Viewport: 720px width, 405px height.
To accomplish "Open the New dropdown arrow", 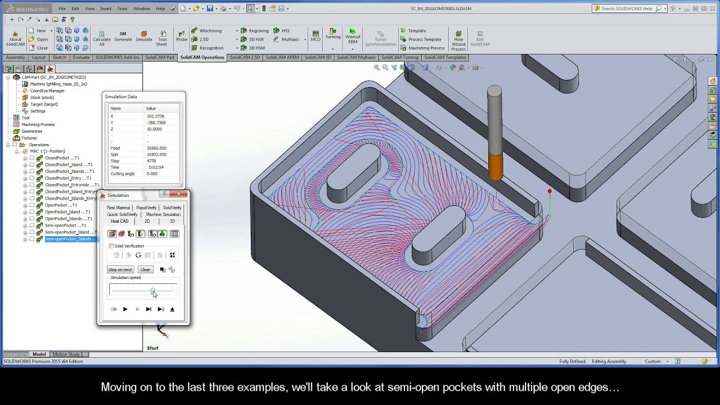I will coord(51,31).
